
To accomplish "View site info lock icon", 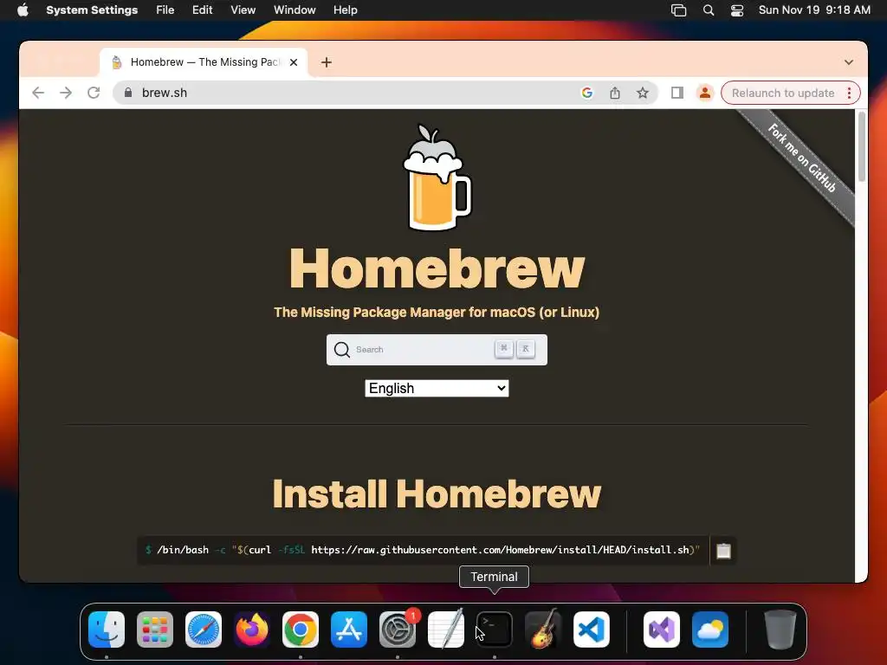I will (128, 93).
